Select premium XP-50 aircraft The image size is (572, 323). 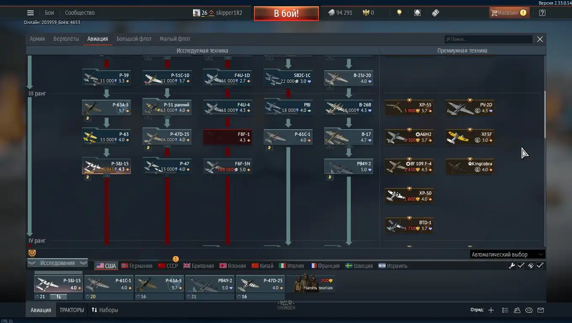point(409,196)
